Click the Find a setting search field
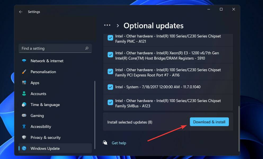Screen dimensions: 263x159 click(x=53, y=48)
